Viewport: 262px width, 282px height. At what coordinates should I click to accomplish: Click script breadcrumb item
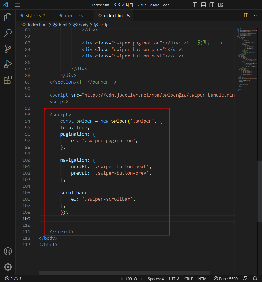(x=102, y=25)
